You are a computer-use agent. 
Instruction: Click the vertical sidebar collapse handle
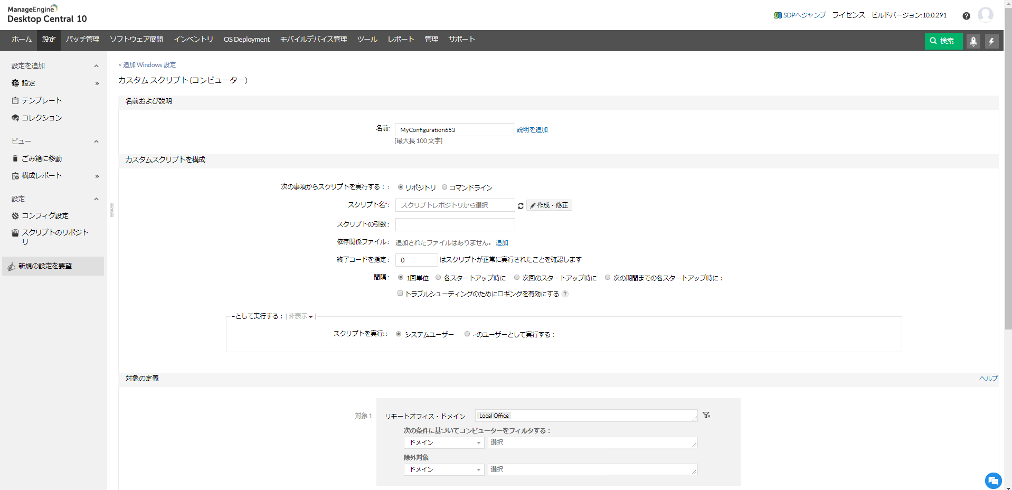point(111,210)
